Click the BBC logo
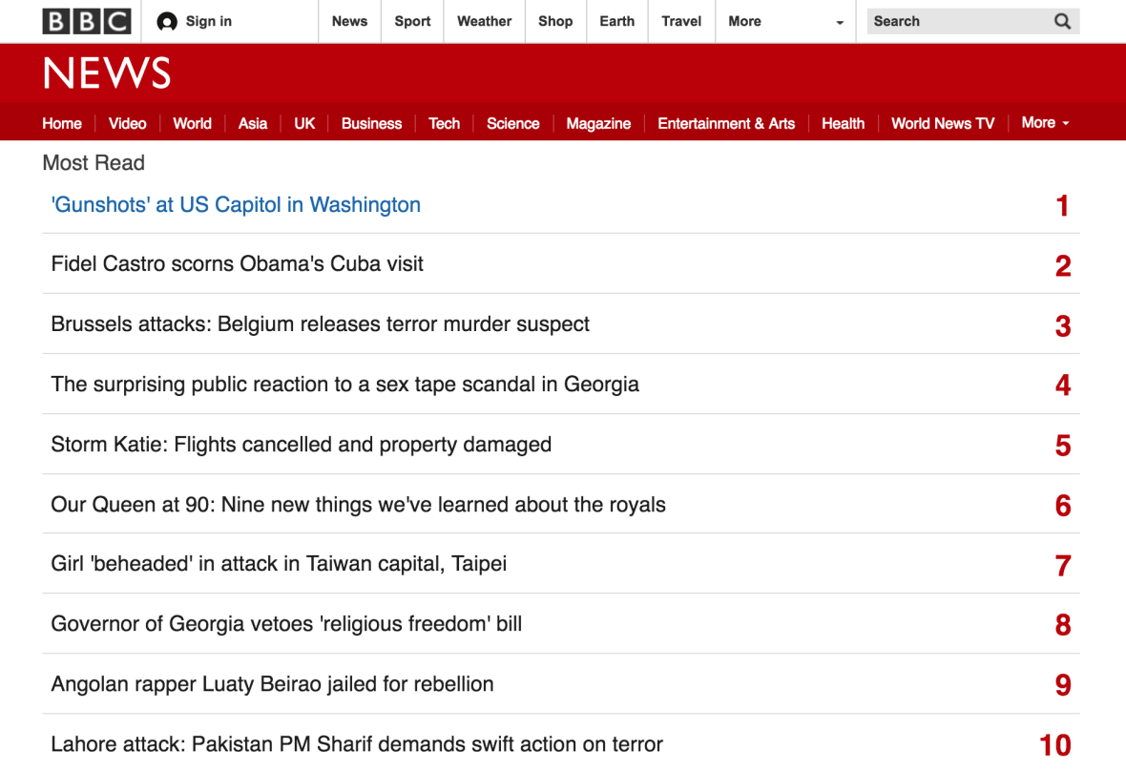The width and height of the screenshot is (1126, 772). [x=86, y=21]
